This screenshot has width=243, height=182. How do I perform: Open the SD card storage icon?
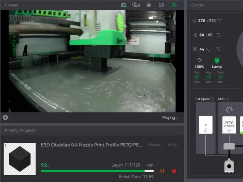tap(124, 5)
